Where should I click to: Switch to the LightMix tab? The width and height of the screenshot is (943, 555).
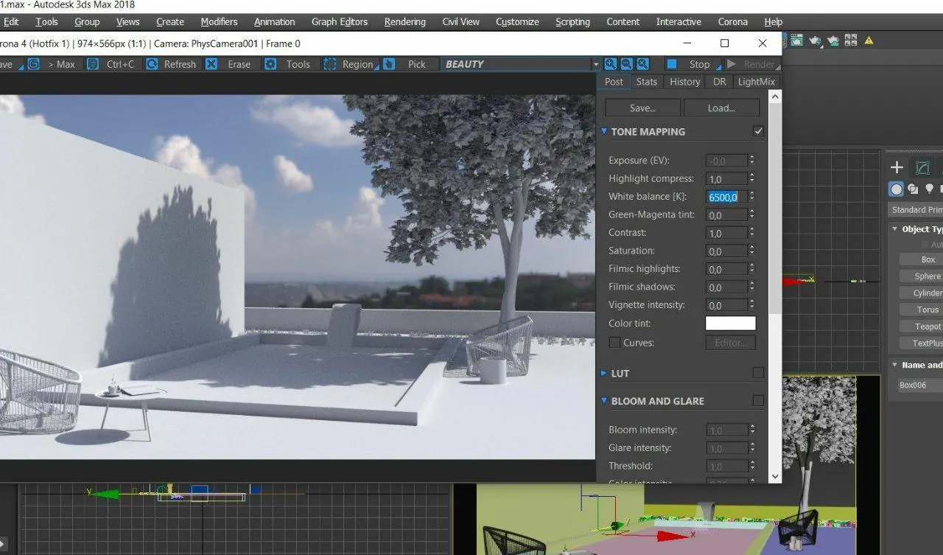point(756,82)
